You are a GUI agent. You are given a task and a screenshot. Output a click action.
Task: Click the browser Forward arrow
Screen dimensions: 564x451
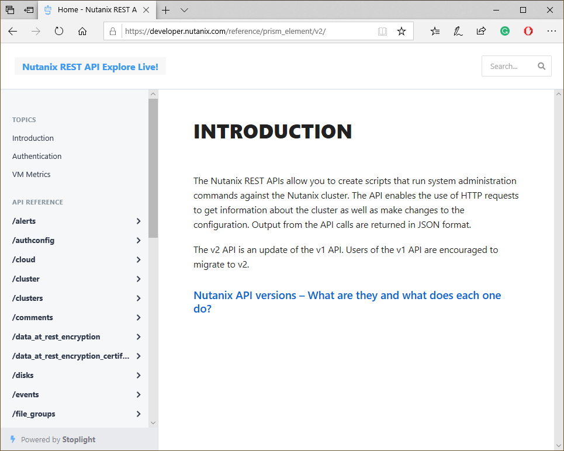coord(36,32)
